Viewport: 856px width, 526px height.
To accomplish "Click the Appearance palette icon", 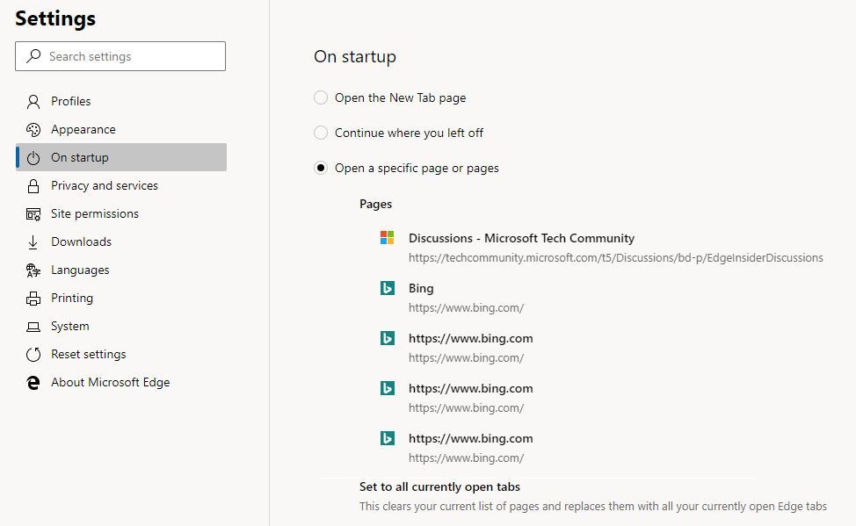I will click(x=33, y=129).
